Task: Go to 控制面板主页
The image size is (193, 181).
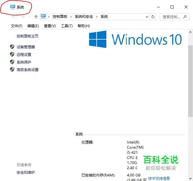Action: [28, 36]
